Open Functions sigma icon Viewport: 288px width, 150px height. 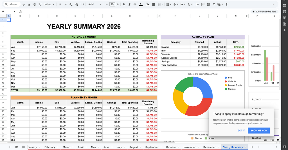pyautogui.click(x=226, y=4)
